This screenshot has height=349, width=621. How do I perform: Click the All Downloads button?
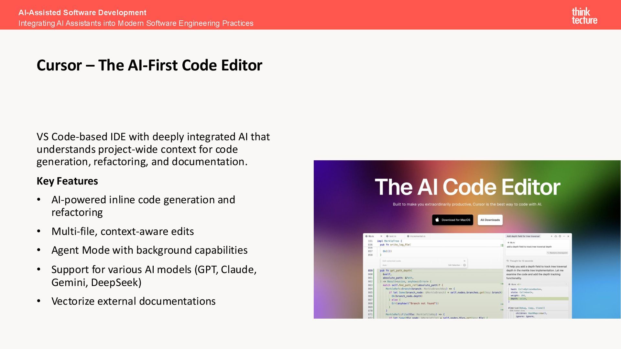(x=490, y=220)
